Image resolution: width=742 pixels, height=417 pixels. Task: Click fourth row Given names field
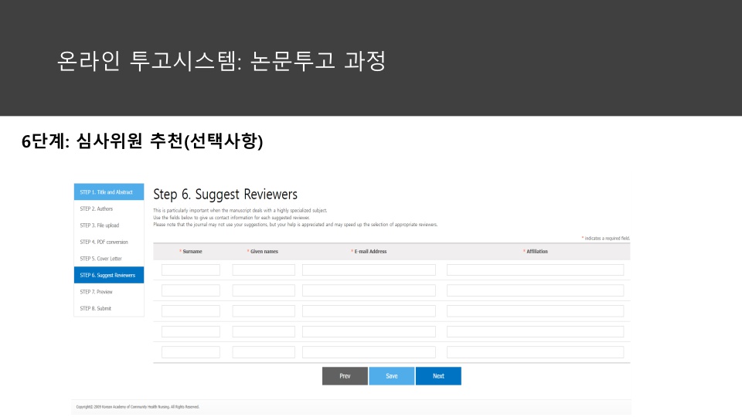click(x=264, y=331)
